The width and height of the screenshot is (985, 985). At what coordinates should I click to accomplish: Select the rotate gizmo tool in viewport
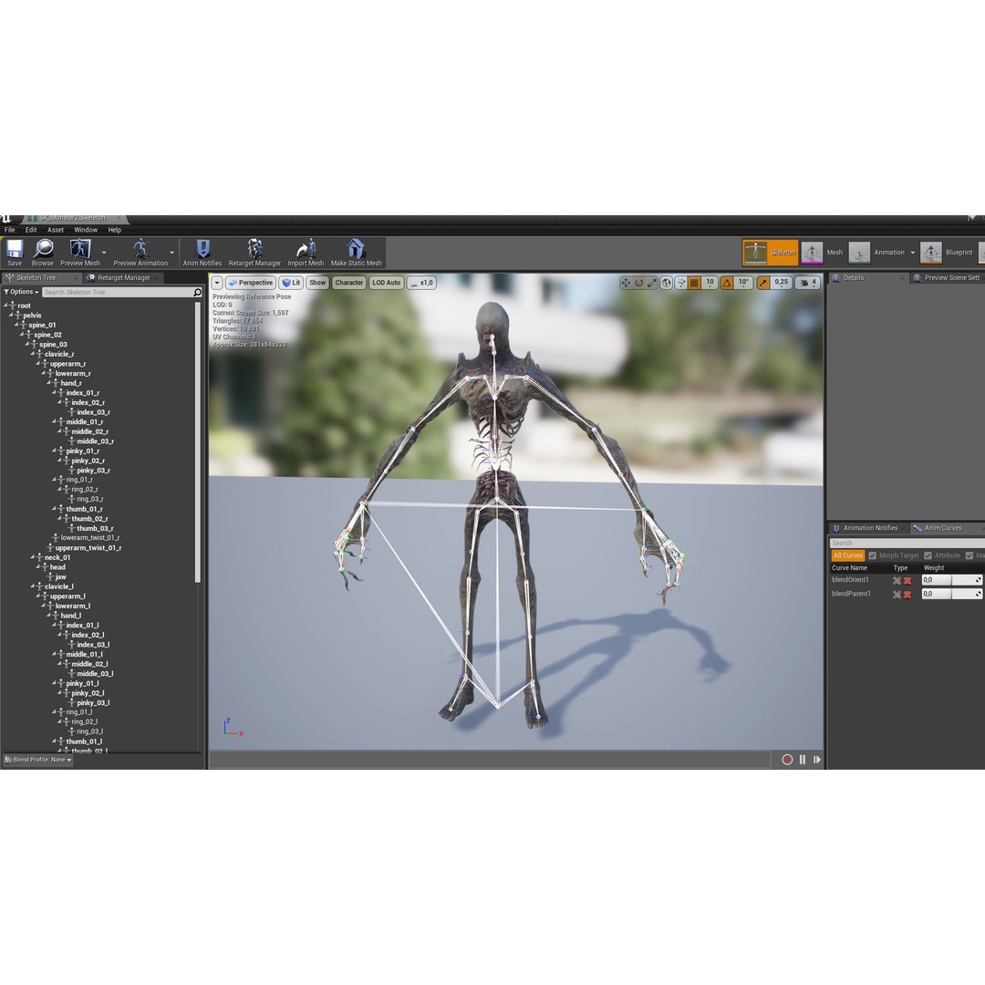[x=638, y=283]
